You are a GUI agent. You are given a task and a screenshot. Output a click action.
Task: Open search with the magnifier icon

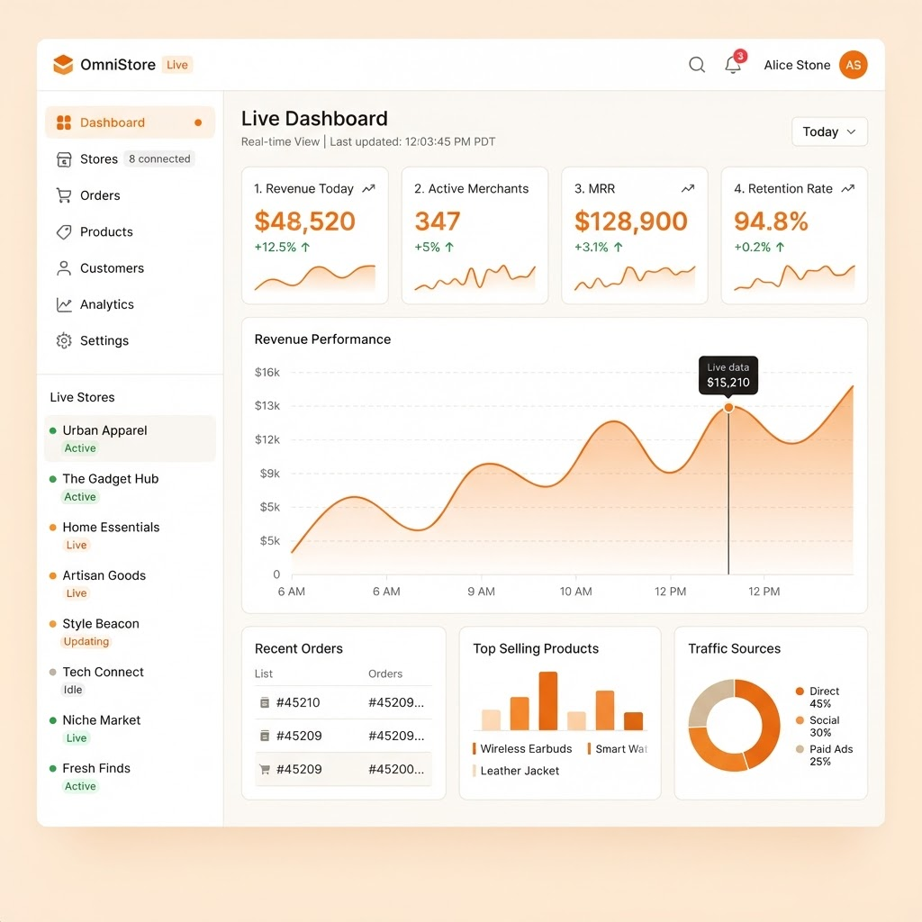[x=697, y=65]
